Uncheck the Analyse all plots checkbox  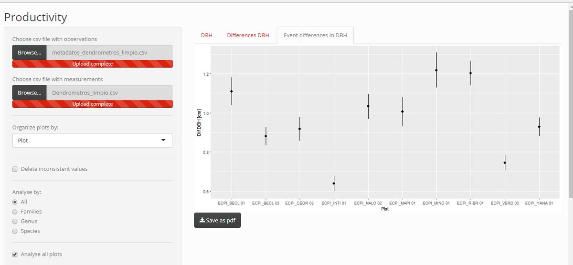(15, 254)
